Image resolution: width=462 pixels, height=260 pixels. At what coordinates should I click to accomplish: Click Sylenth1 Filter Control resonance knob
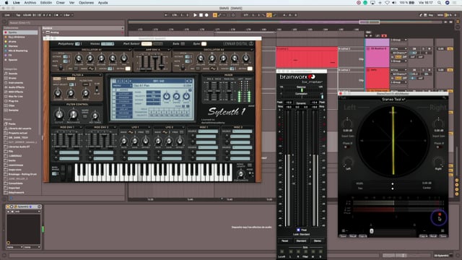pyautogui.click(x=73, y=114)
